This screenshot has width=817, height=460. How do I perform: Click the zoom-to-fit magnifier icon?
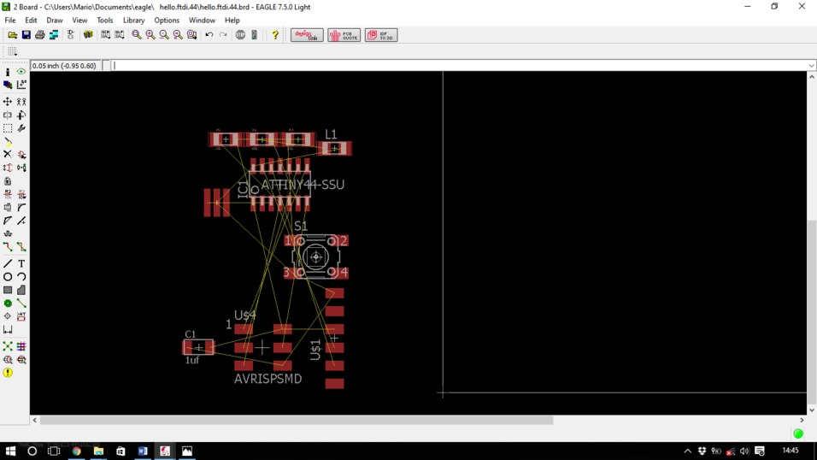pos(137,35)
